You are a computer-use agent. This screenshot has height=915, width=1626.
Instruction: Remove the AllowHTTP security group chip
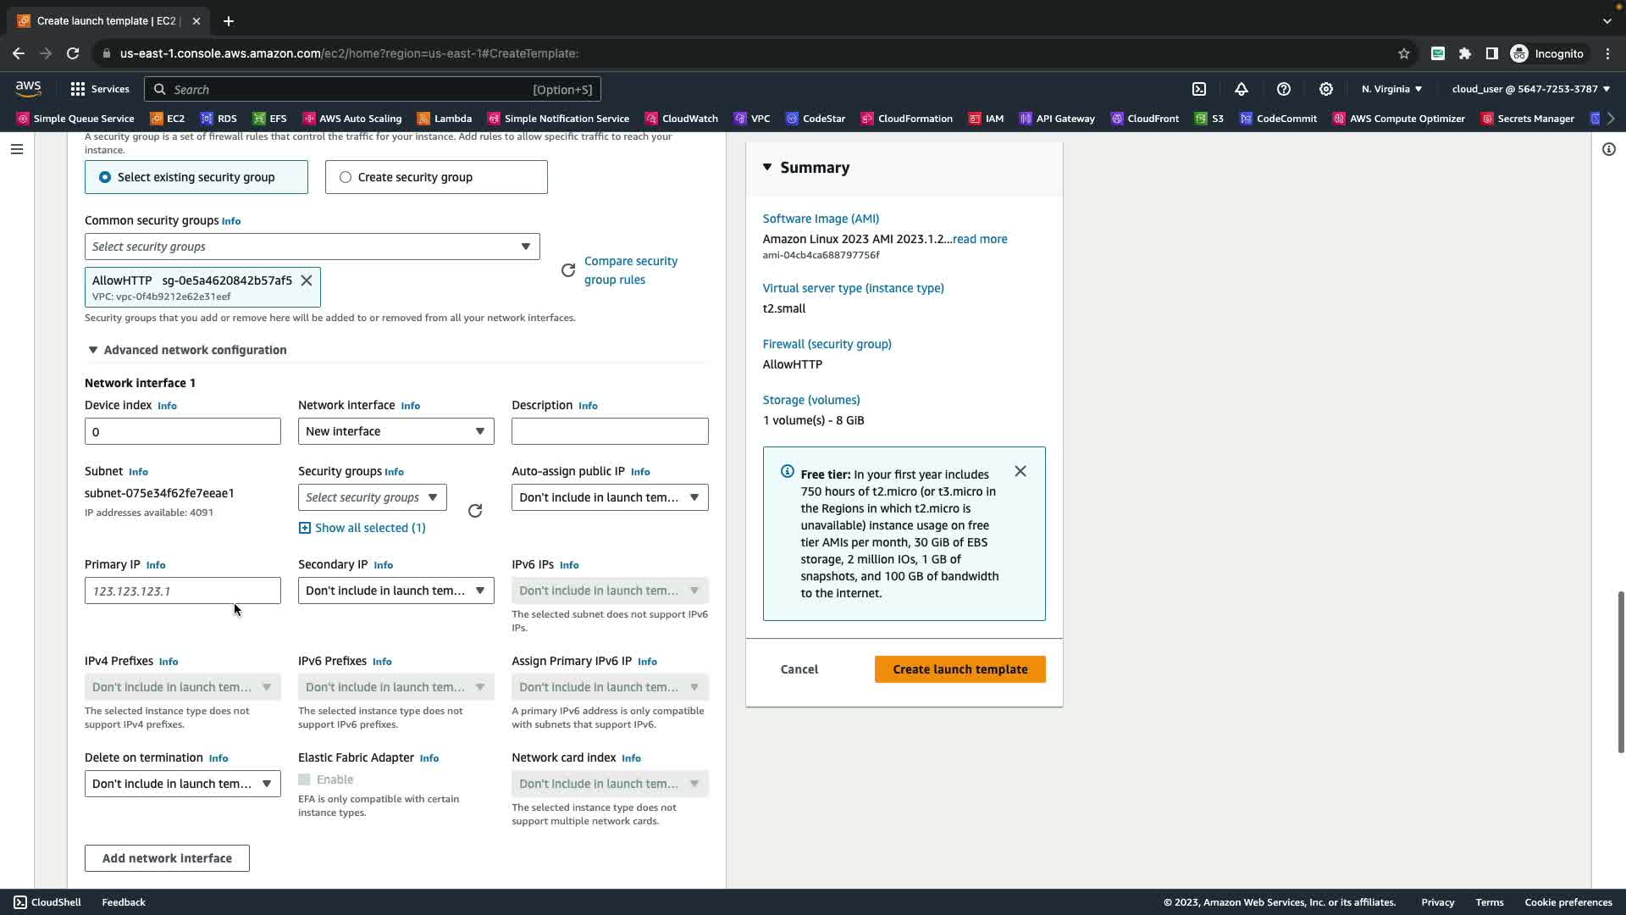coord(307,280)
